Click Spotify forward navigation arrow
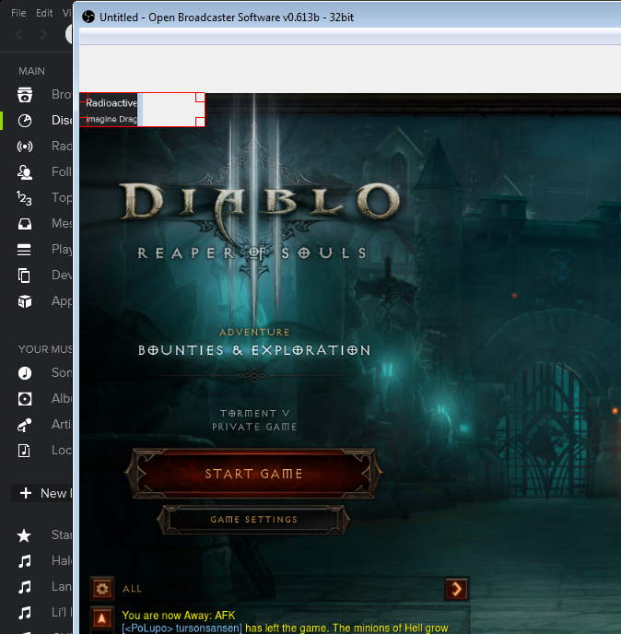 coord(43,34)
